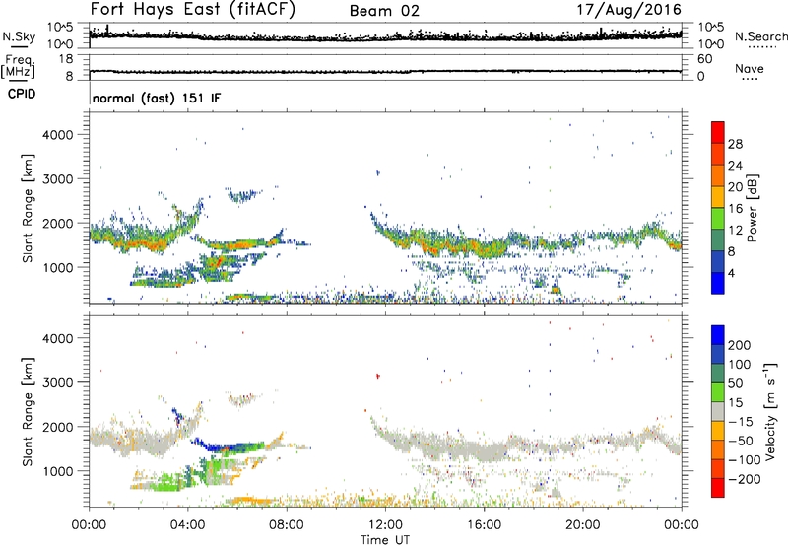Click the "Slant Range [km]" label of power panel

[28, 208]
